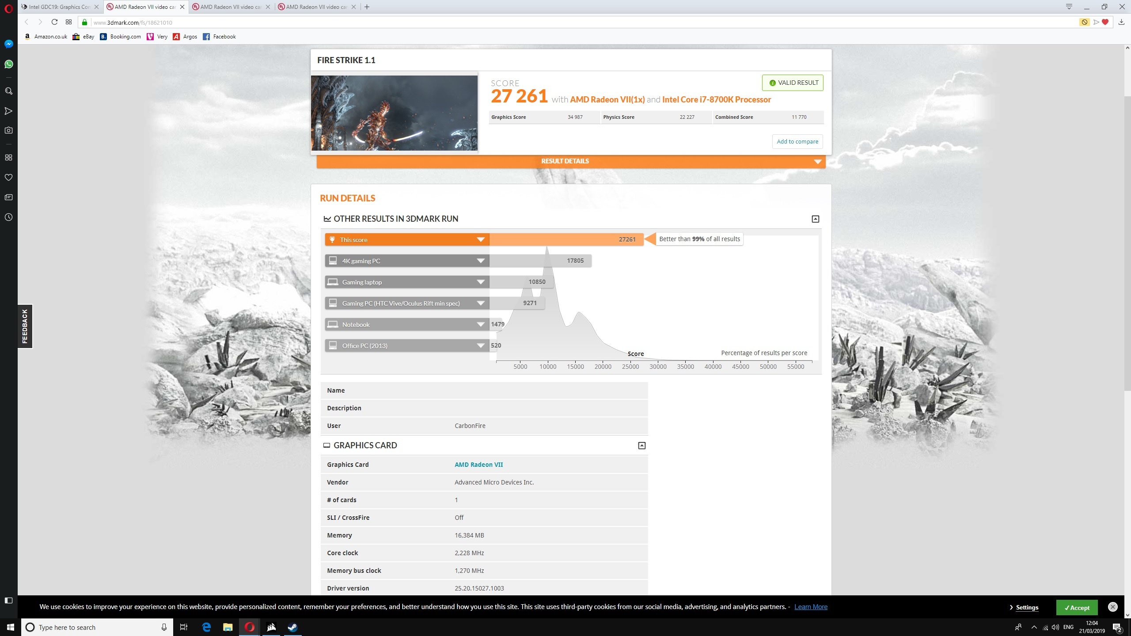Open the Amazon.co.uk bookmark
Image resolution: width=1131 pixels, height=636 pixels.
pyautogui.click(x=46, y=37)
